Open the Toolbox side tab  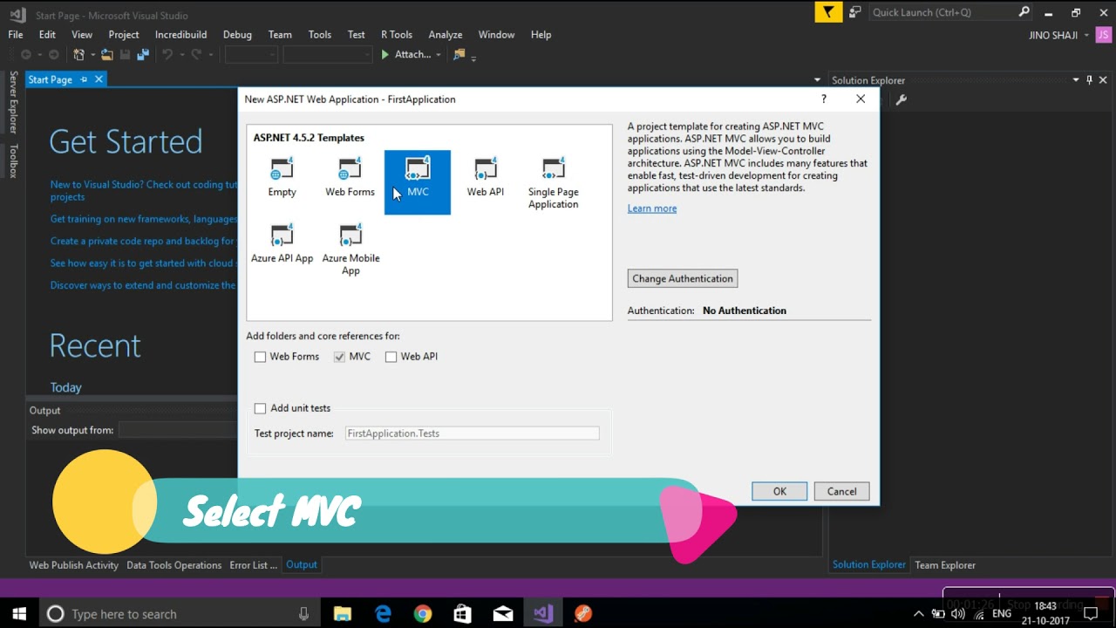[13, 162]
